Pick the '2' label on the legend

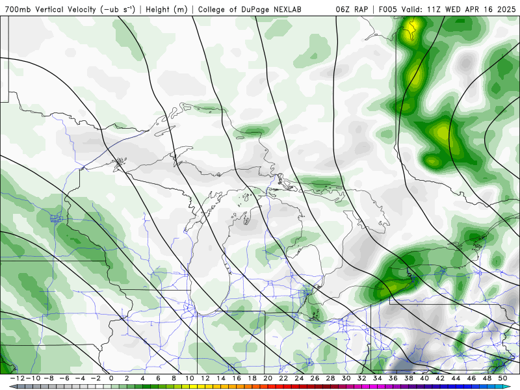tap(127, 378)
